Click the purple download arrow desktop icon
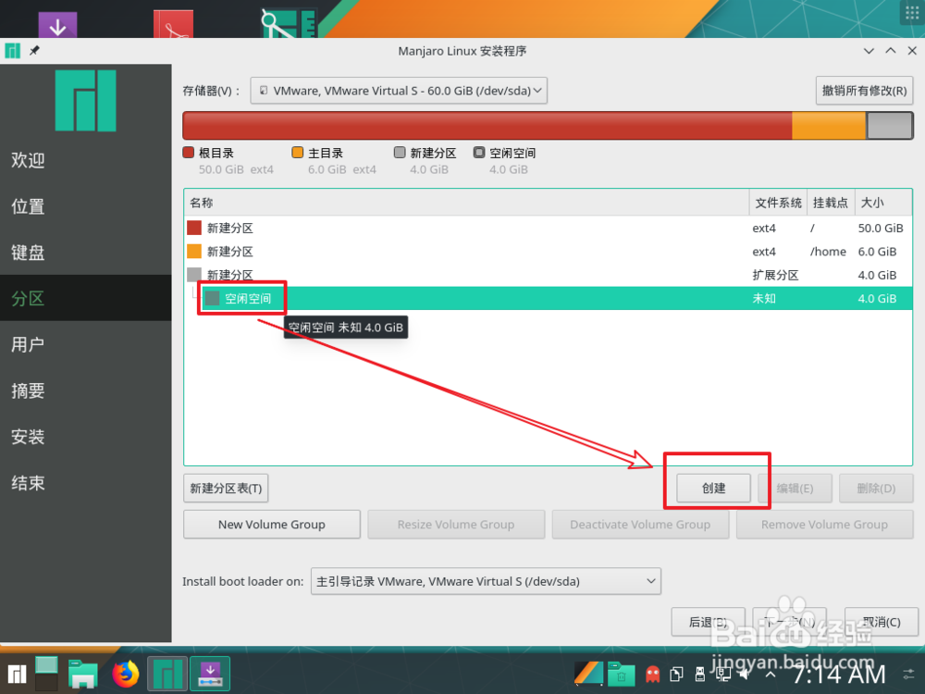925x694 pixels. pyautogui.click(x=57, y=25)
